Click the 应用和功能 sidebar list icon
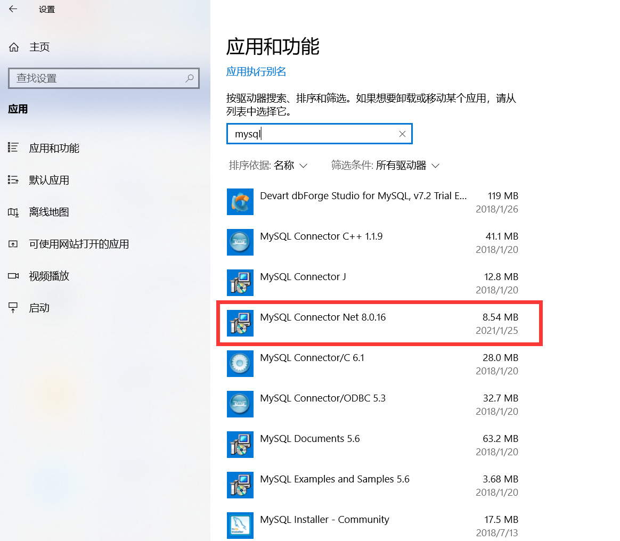 coord(13,148)
